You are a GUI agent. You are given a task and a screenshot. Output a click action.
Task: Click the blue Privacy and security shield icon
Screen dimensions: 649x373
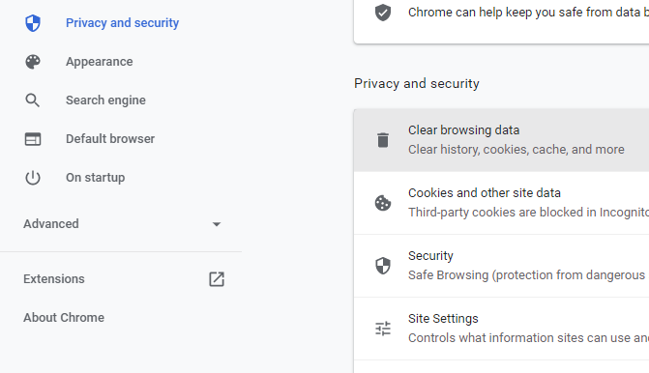click(33, 23)
